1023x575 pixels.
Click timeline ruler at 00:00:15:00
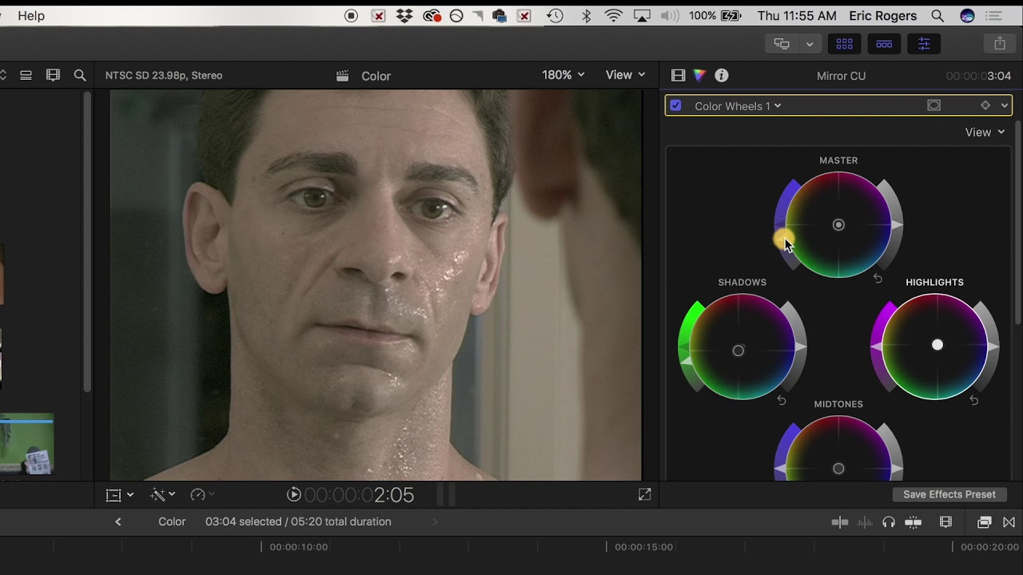tap(643, 547)
